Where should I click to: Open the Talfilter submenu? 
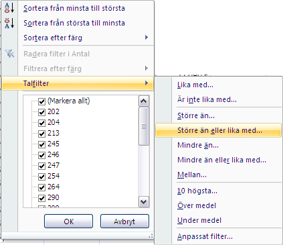(78, 83)
